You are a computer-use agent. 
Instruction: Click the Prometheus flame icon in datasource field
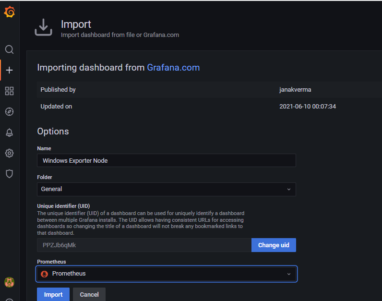click(x=44, y=274)
